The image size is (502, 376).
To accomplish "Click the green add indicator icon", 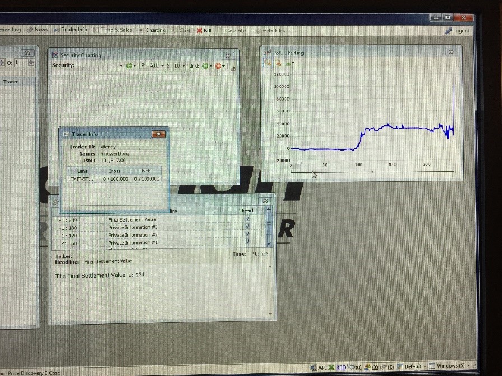I will tap(205, 66).
